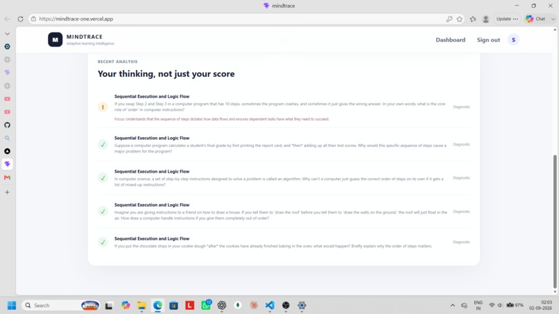Click the URL address bar

[235, 19]
